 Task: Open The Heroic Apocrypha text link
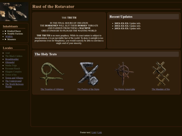pos(124,89)
